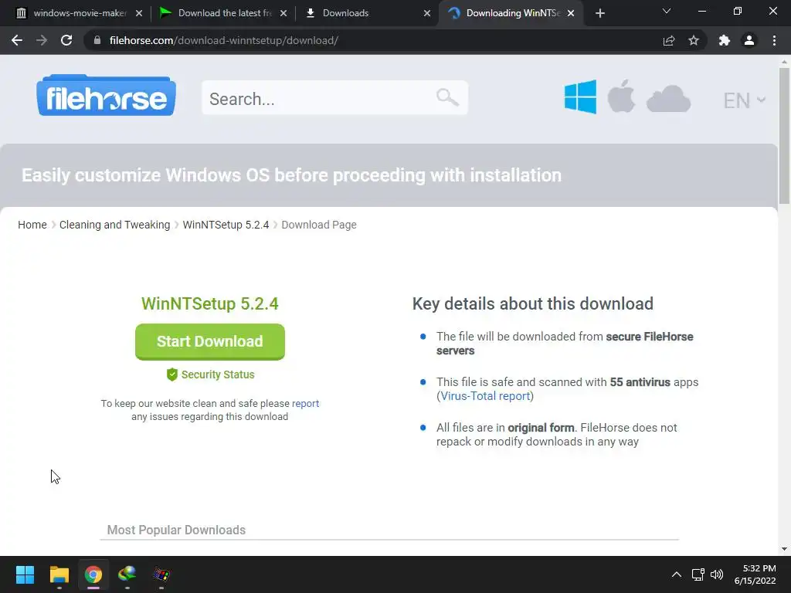The image size is (791, 593).
Task: Click the report issues link
Action: (x=305, y=403)
